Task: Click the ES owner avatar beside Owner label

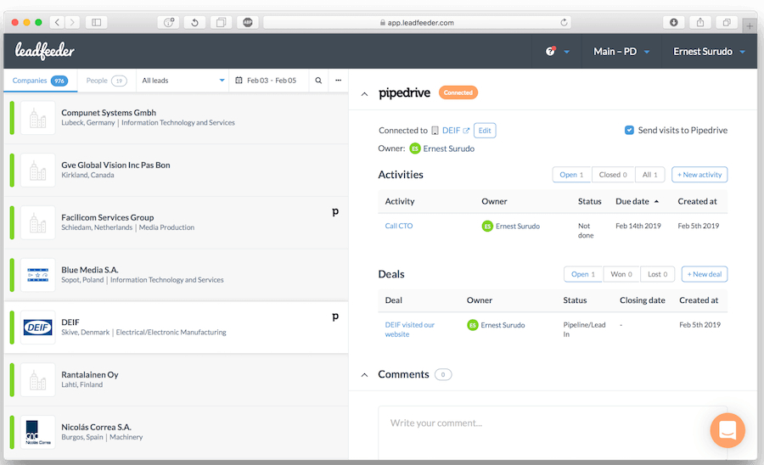Action: coord(414,148)
